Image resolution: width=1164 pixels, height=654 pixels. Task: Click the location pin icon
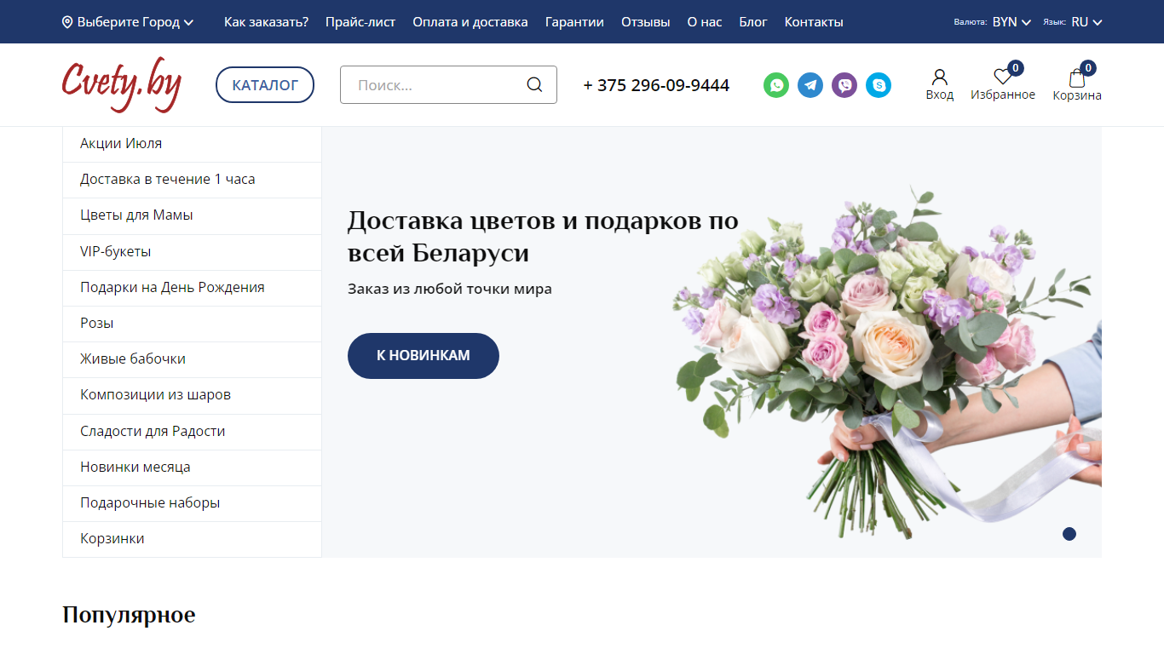(x=67, y=22)
